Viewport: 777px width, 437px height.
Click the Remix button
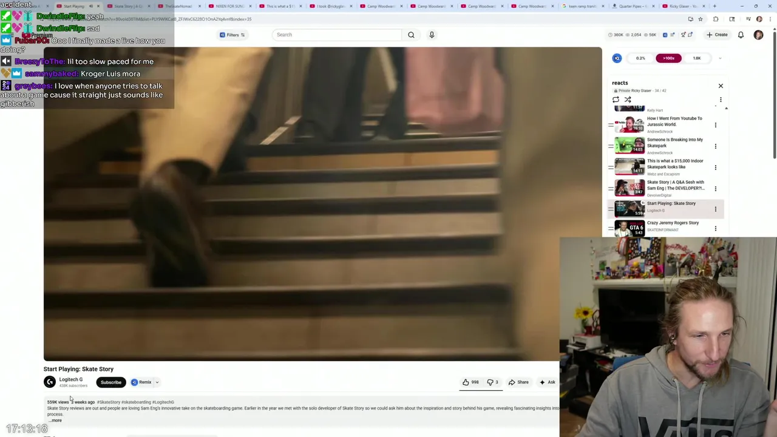141,382
